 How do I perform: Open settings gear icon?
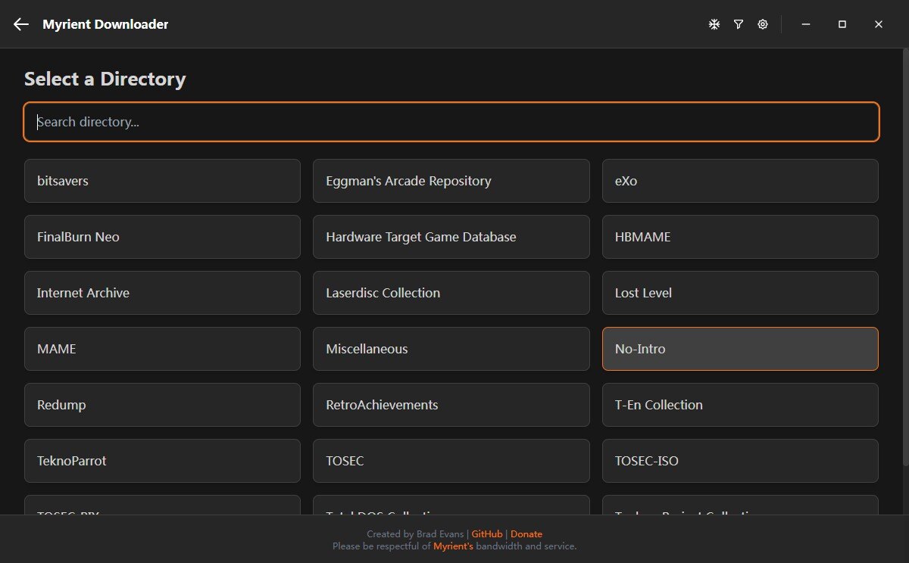coord(763,24)
